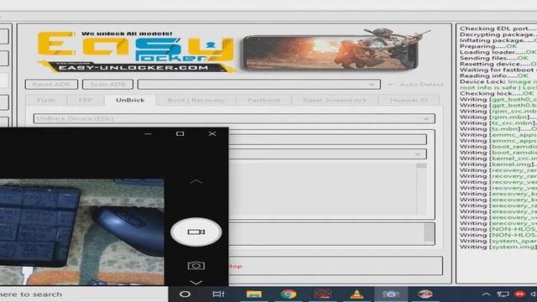Open network status in the system tray

click(503, 294)
